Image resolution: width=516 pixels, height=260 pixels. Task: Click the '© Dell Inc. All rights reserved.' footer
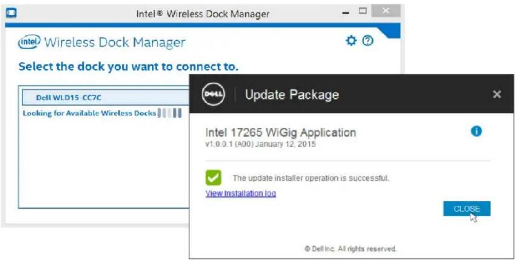[x=350, y=249]
